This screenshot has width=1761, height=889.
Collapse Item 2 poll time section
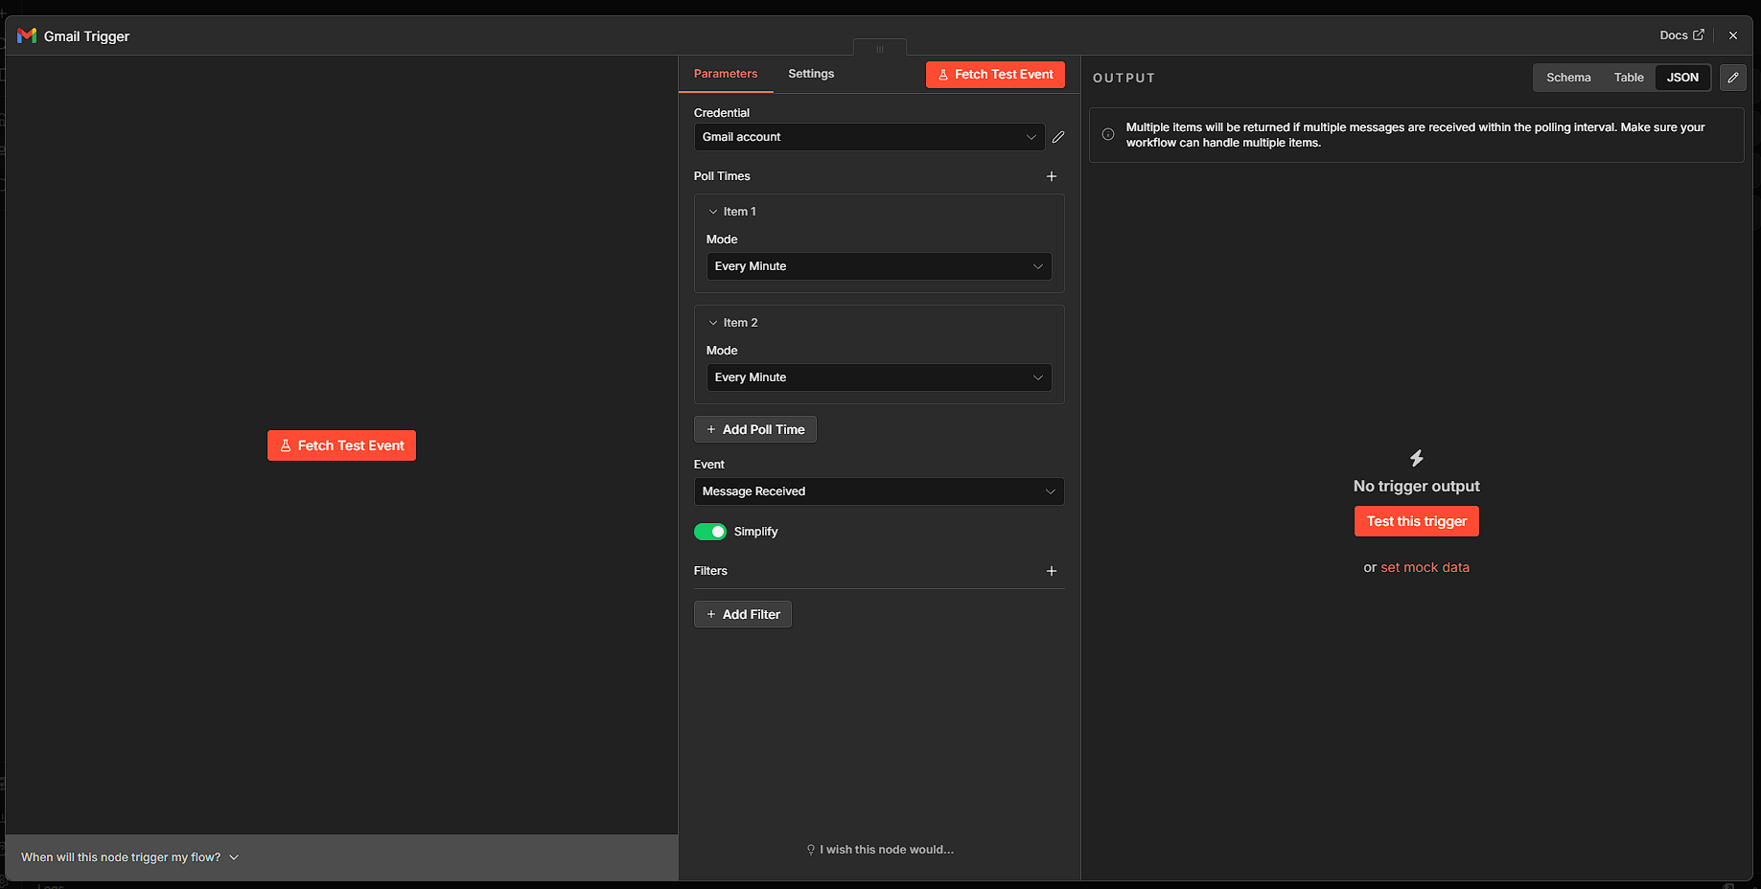tap(713, 323)
